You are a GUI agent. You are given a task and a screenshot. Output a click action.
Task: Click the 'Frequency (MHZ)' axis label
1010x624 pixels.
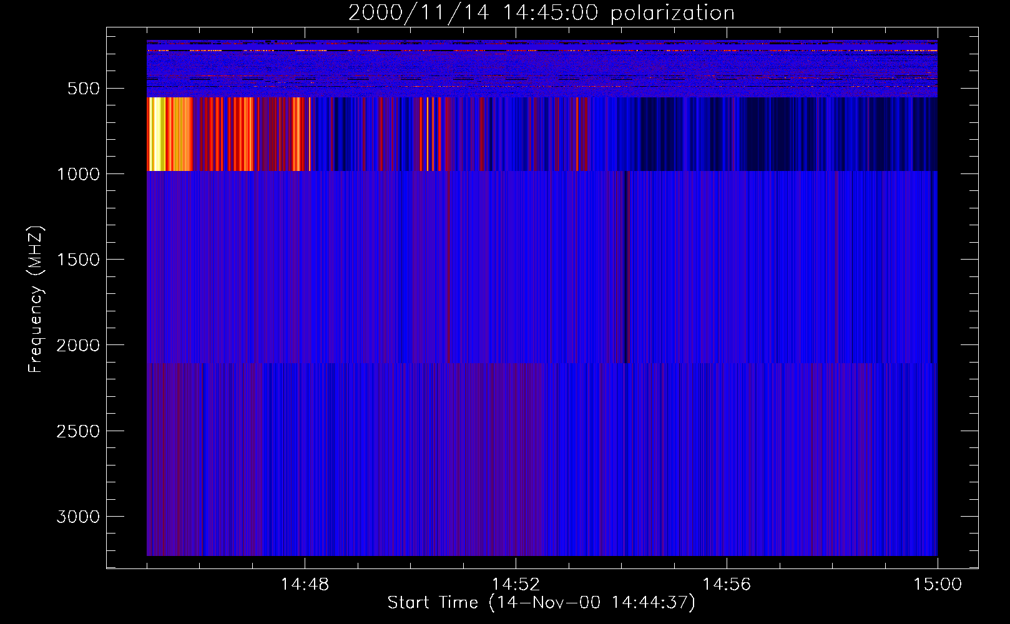(36, 300)
